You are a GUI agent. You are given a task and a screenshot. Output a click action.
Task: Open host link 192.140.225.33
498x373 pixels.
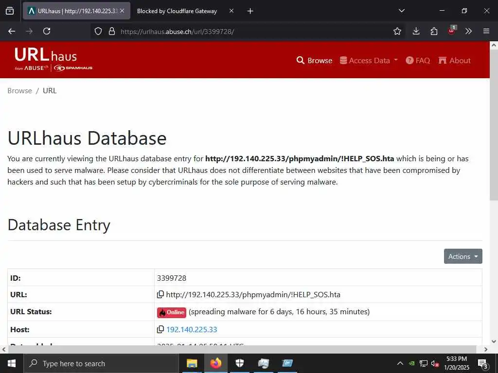click(192, 329)
